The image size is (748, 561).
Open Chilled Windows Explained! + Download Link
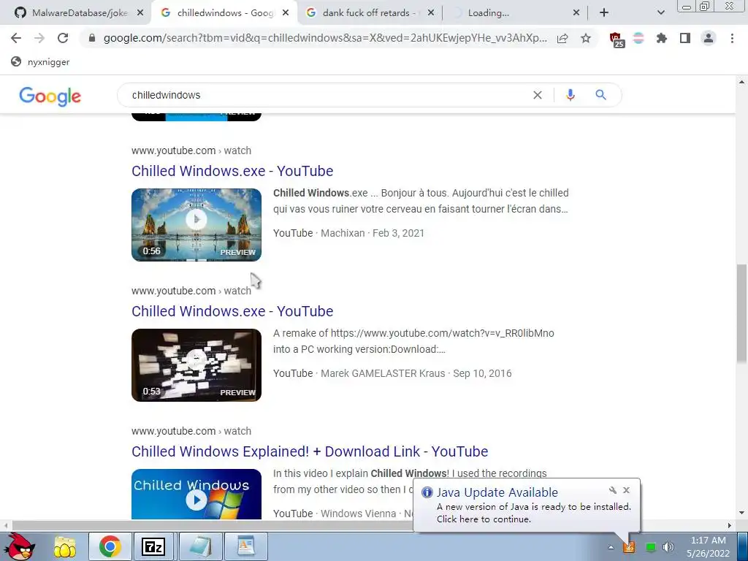click(310, 451)
